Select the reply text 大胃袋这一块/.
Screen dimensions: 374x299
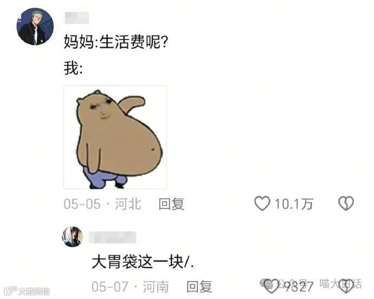click(x=143, y=262)
